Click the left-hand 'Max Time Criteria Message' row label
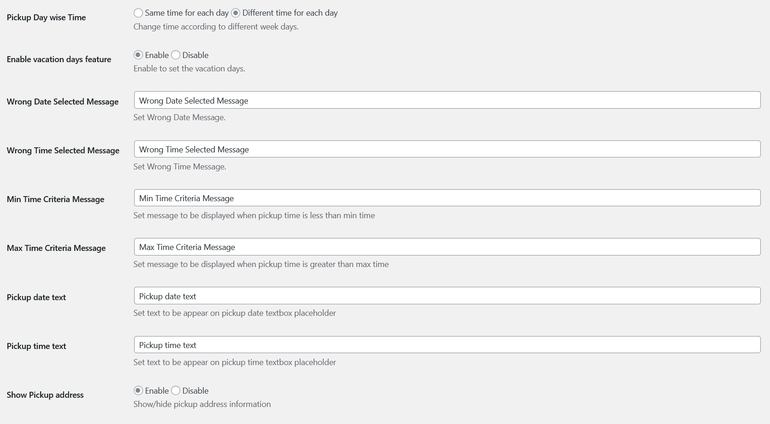770x424 pixels. coord(56,248)
